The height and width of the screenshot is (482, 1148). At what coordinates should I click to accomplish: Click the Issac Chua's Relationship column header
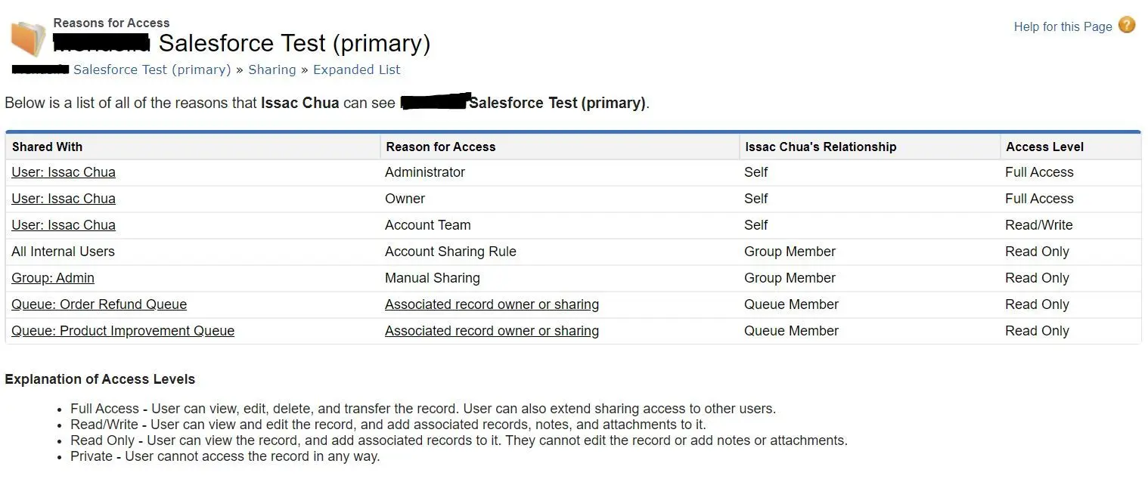click(x=821, y=147)
